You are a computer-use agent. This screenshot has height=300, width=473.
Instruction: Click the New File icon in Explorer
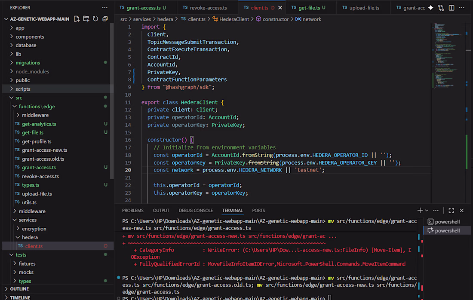(77, 19)
